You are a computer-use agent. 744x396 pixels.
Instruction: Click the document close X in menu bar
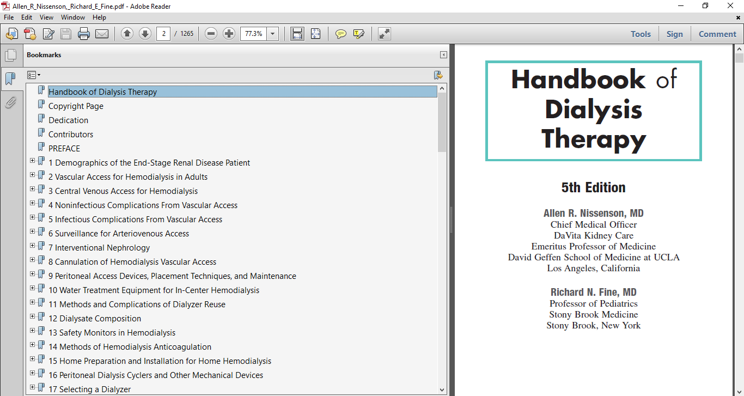[739, 17]
